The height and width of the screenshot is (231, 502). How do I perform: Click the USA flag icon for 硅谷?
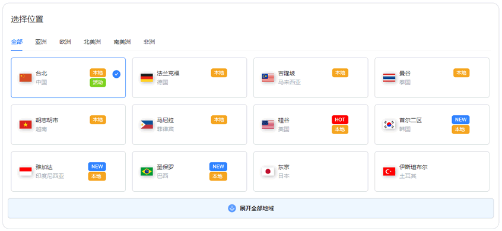coord(268,125)
